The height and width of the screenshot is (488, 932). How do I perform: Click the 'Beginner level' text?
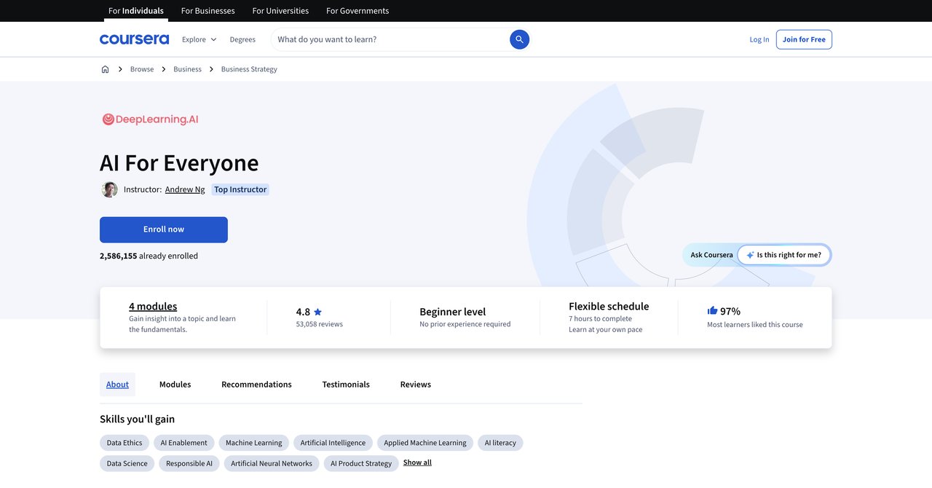click(453, 312)
